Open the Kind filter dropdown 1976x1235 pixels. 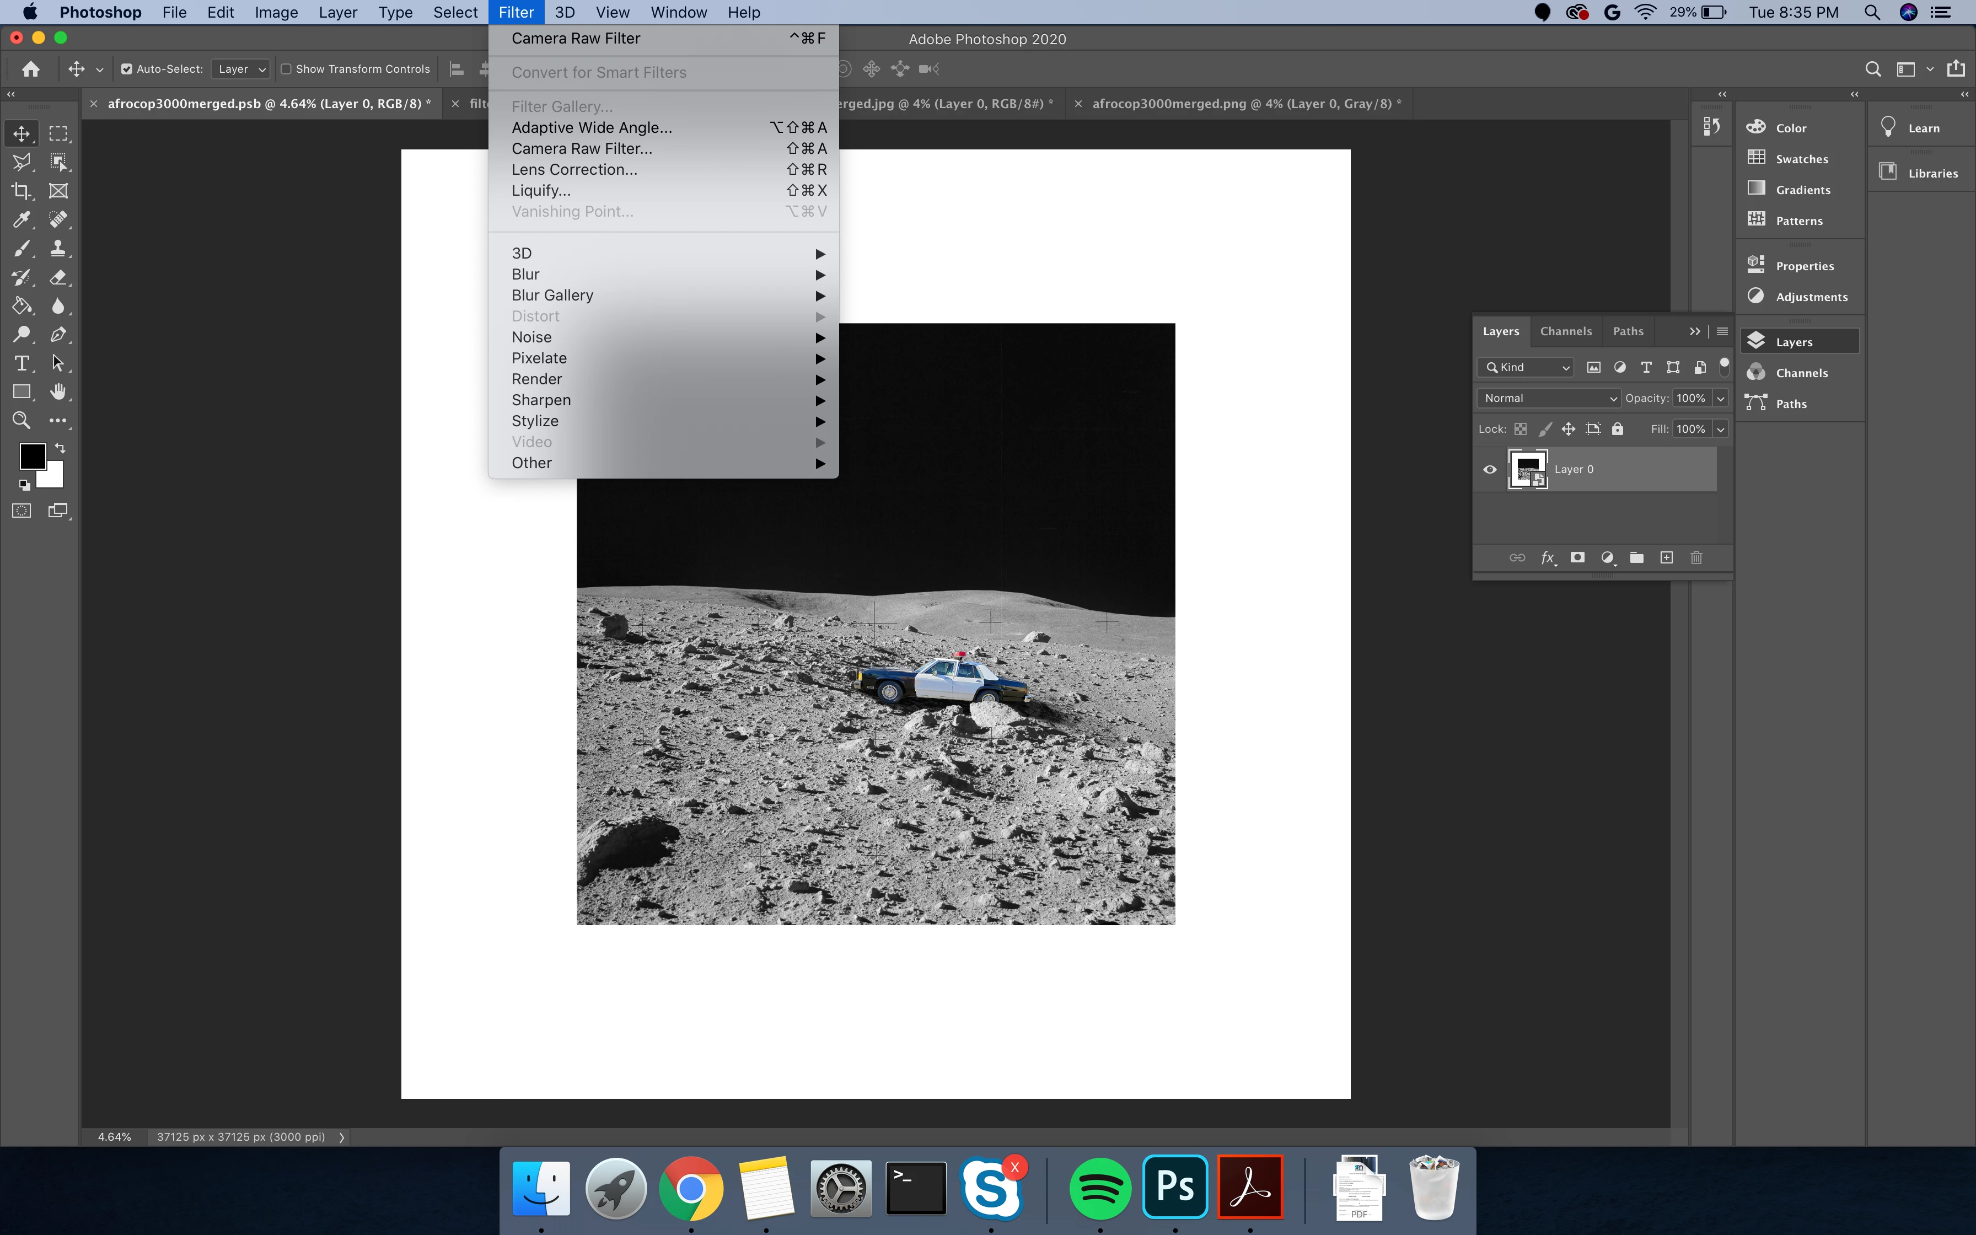pyautogui.click(x=1525, y=367)
